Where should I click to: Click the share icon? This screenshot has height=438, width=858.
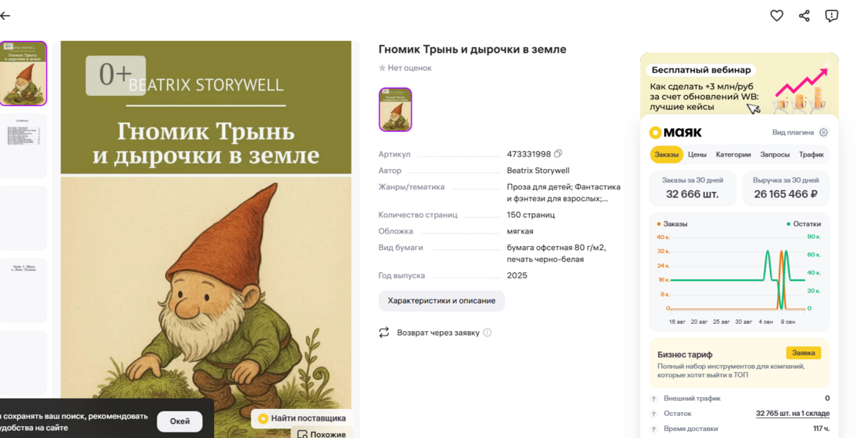click(x=804, y=16)
